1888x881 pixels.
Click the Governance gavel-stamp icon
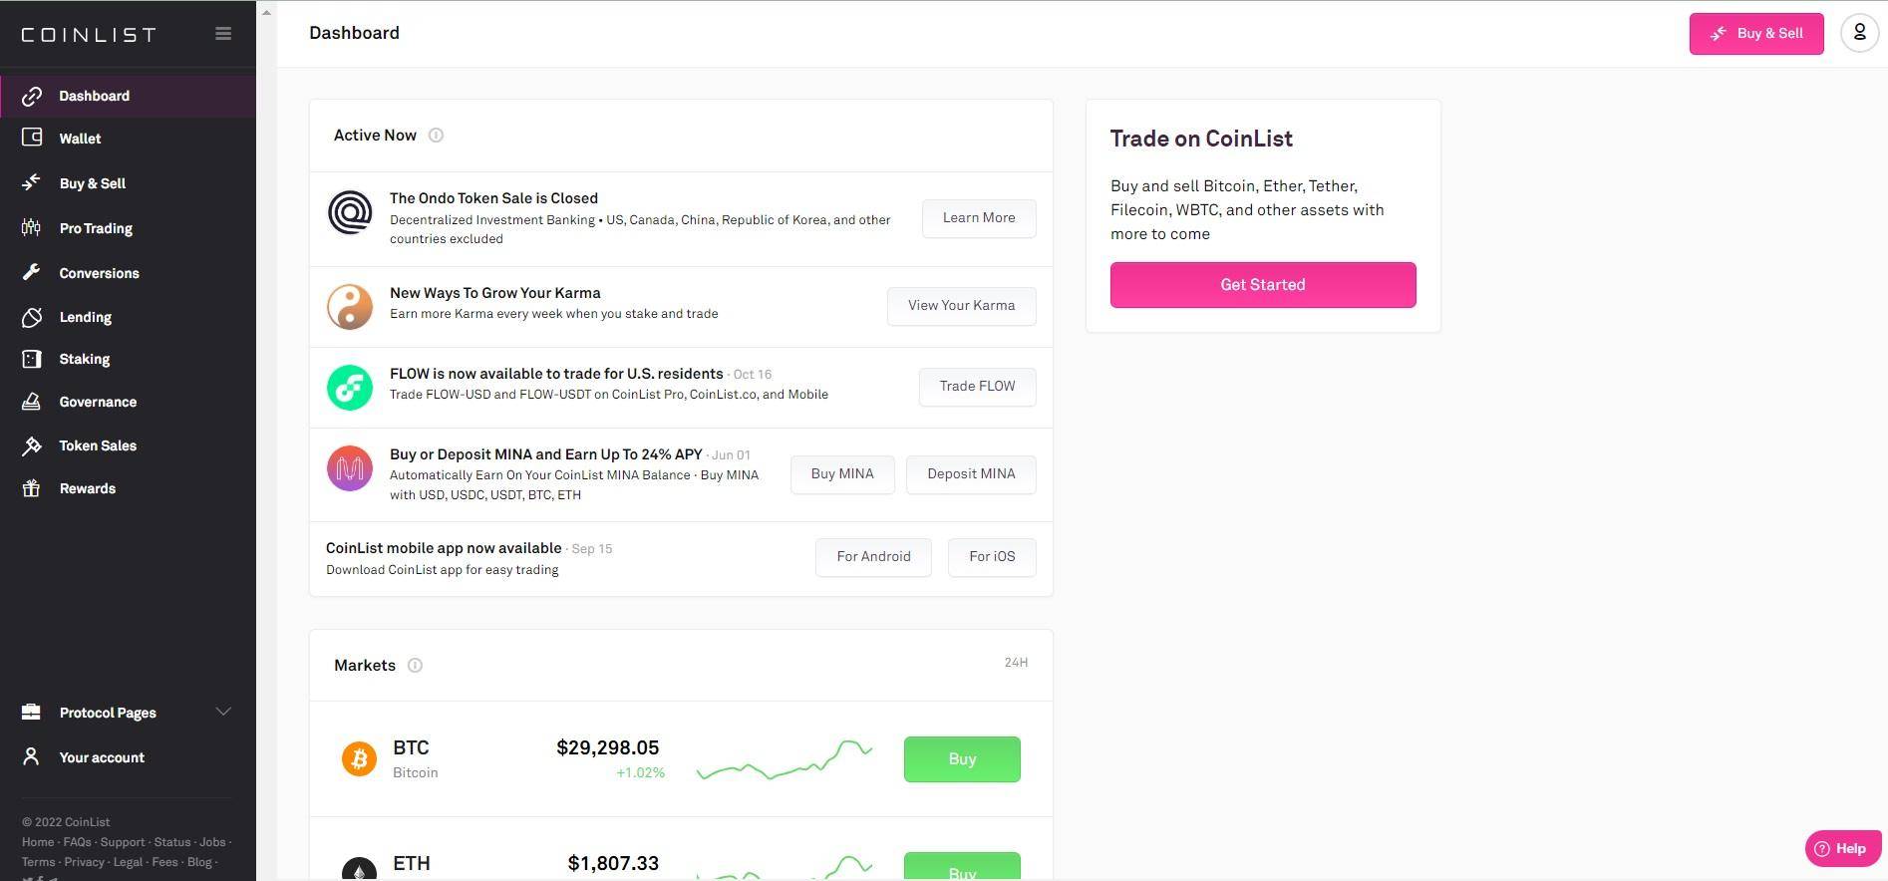32,402
